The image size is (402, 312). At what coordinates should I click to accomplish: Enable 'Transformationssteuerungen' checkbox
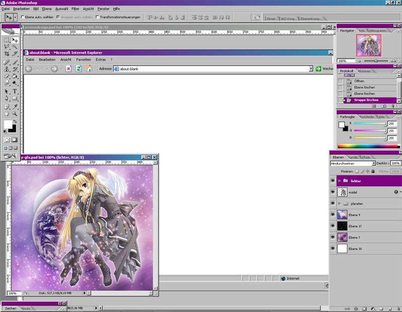point(97,17)
